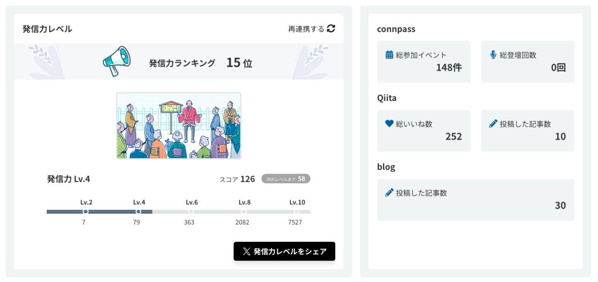Select the 総いいね数 252 card
The image size is (598, 282).
[x=424, y=131]
